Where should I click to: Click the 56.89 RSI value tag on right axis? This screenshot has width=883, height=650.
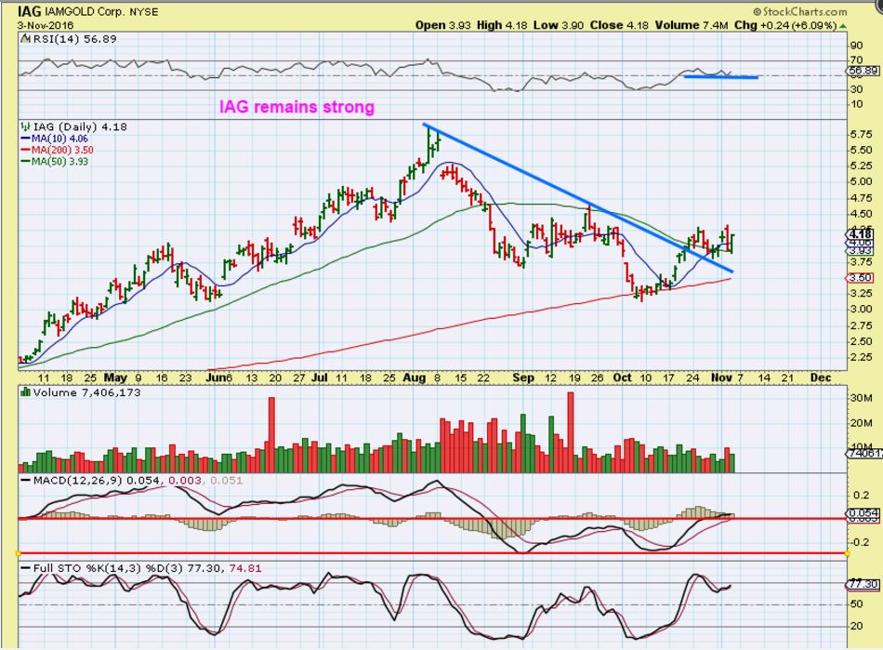[x=863, y=71]
